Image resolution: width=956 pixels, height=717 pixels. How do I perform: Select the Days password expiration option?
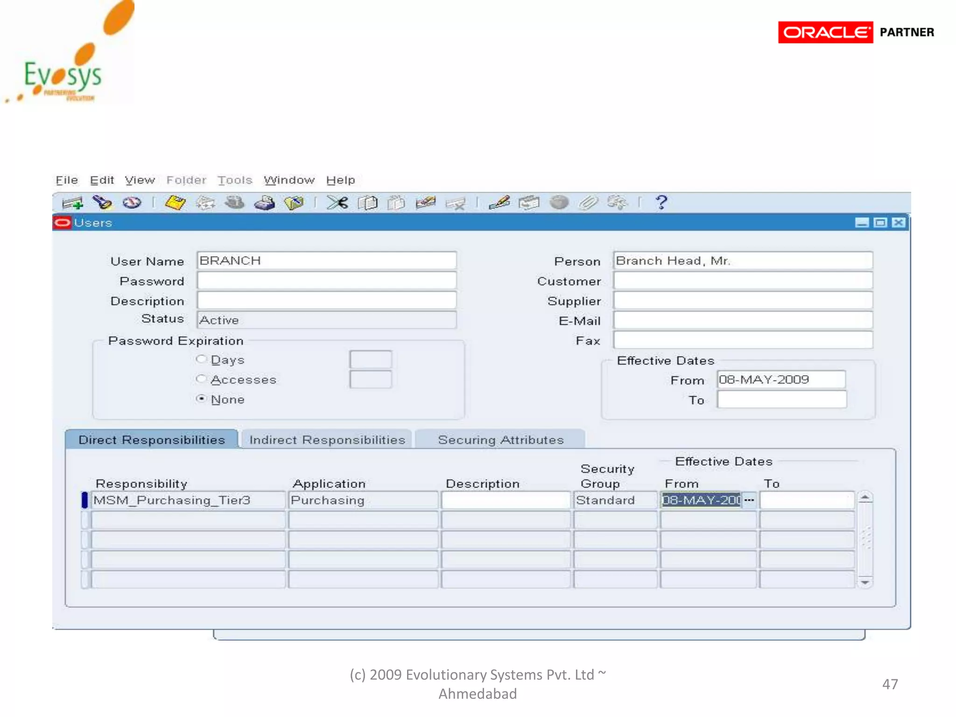point(201,359)
